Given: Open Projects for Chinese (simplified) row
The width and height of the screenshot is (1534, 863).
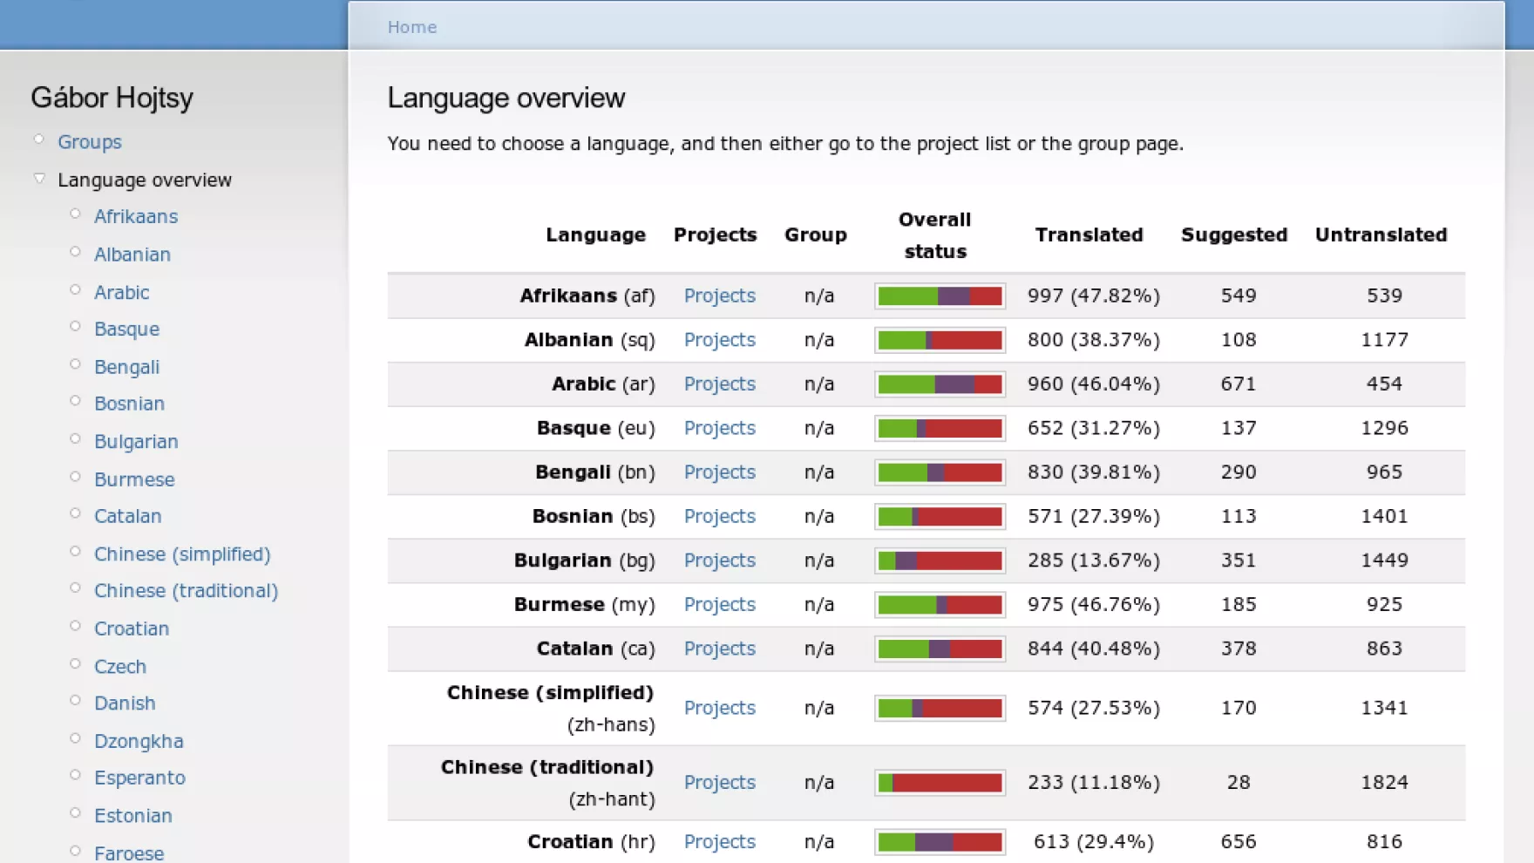Looking at the screenshot, I should point(720,708).
